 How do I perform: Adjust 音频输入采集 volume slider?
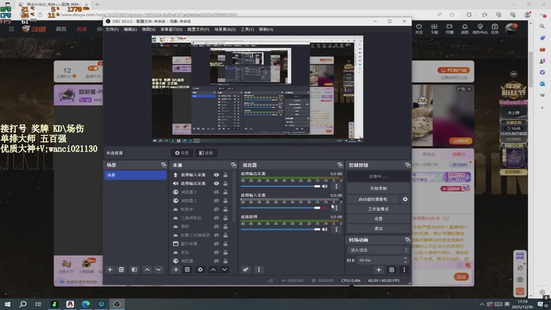click(280, 208)
